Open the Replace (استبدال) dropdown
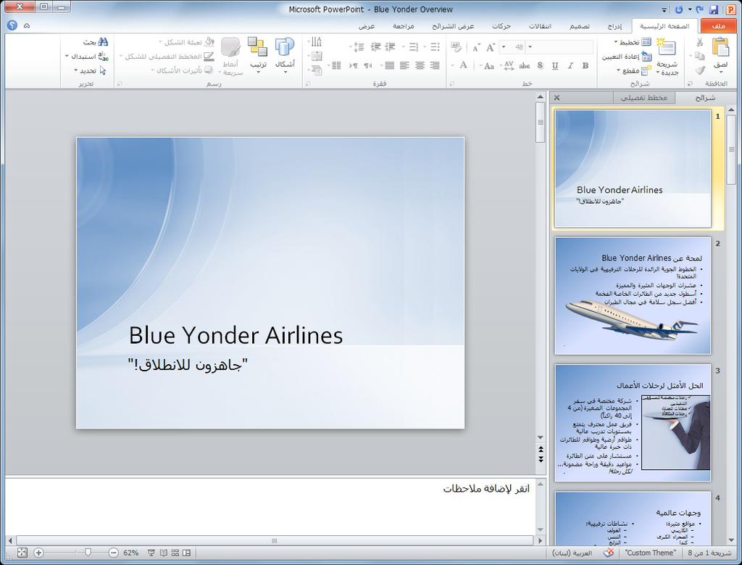Screen dimensions: 742x565 coord(87,57)
